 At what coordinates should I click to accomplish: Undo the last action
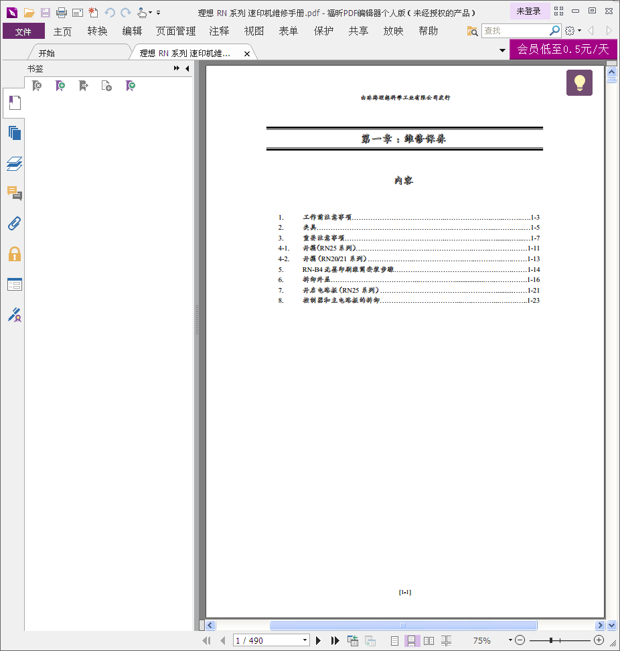click(x=110, y=13)
